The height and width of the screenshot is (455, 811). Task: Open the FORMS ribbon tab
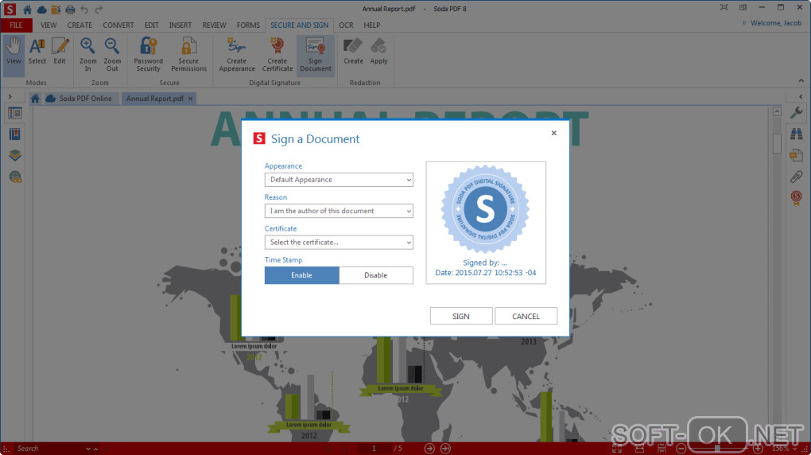click(x=248, y=25)
